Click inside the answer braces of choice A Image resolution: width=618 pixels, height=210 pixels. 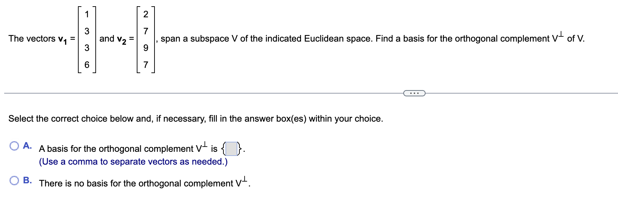[231, 149]
